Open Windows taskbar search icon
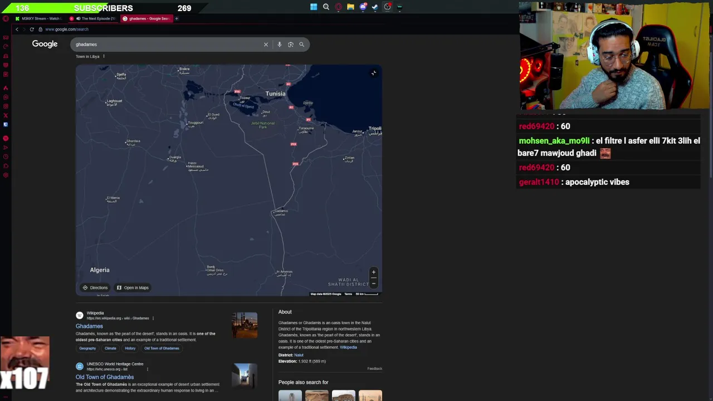This screenshot has height=401, width=713. click(x=326, y=7)
